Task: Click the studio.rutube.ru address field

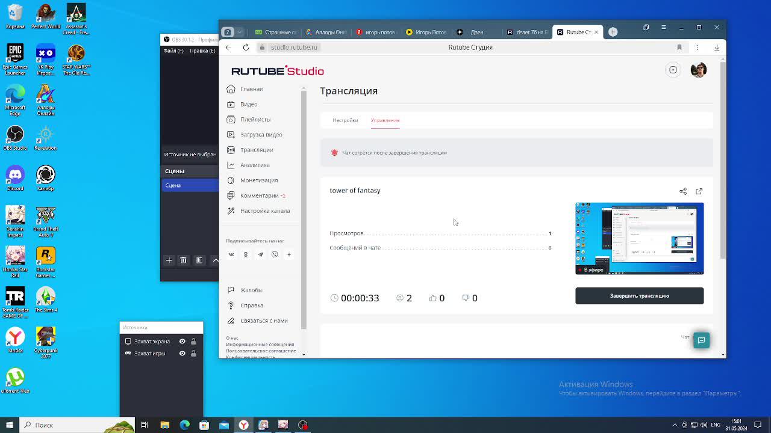Action: point(294,47)
